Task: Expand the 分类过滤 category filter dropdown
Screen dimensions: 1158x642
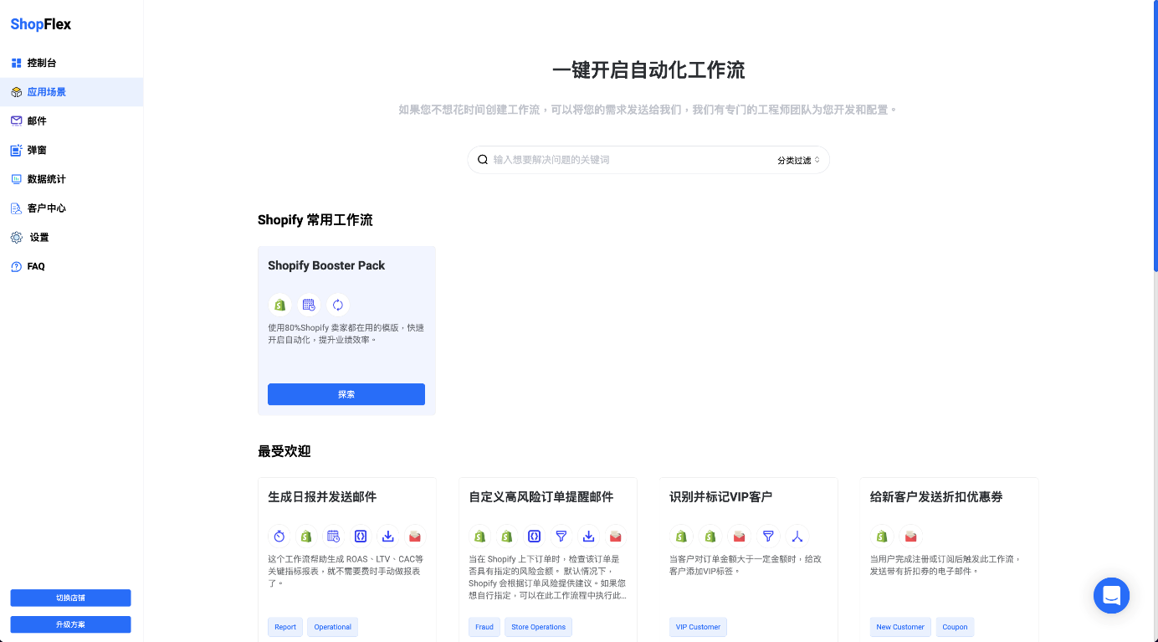Action: tap(798, 160)
